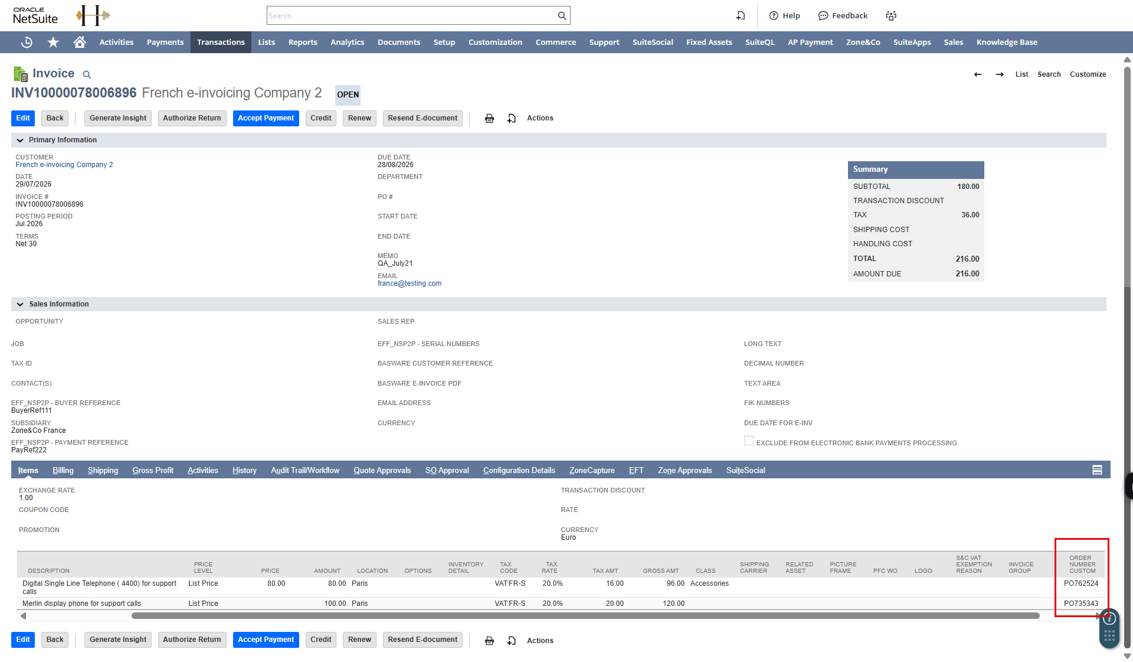Open the bottom Actions dropdown
The image size is (1133, 662).
click(540, 641)
